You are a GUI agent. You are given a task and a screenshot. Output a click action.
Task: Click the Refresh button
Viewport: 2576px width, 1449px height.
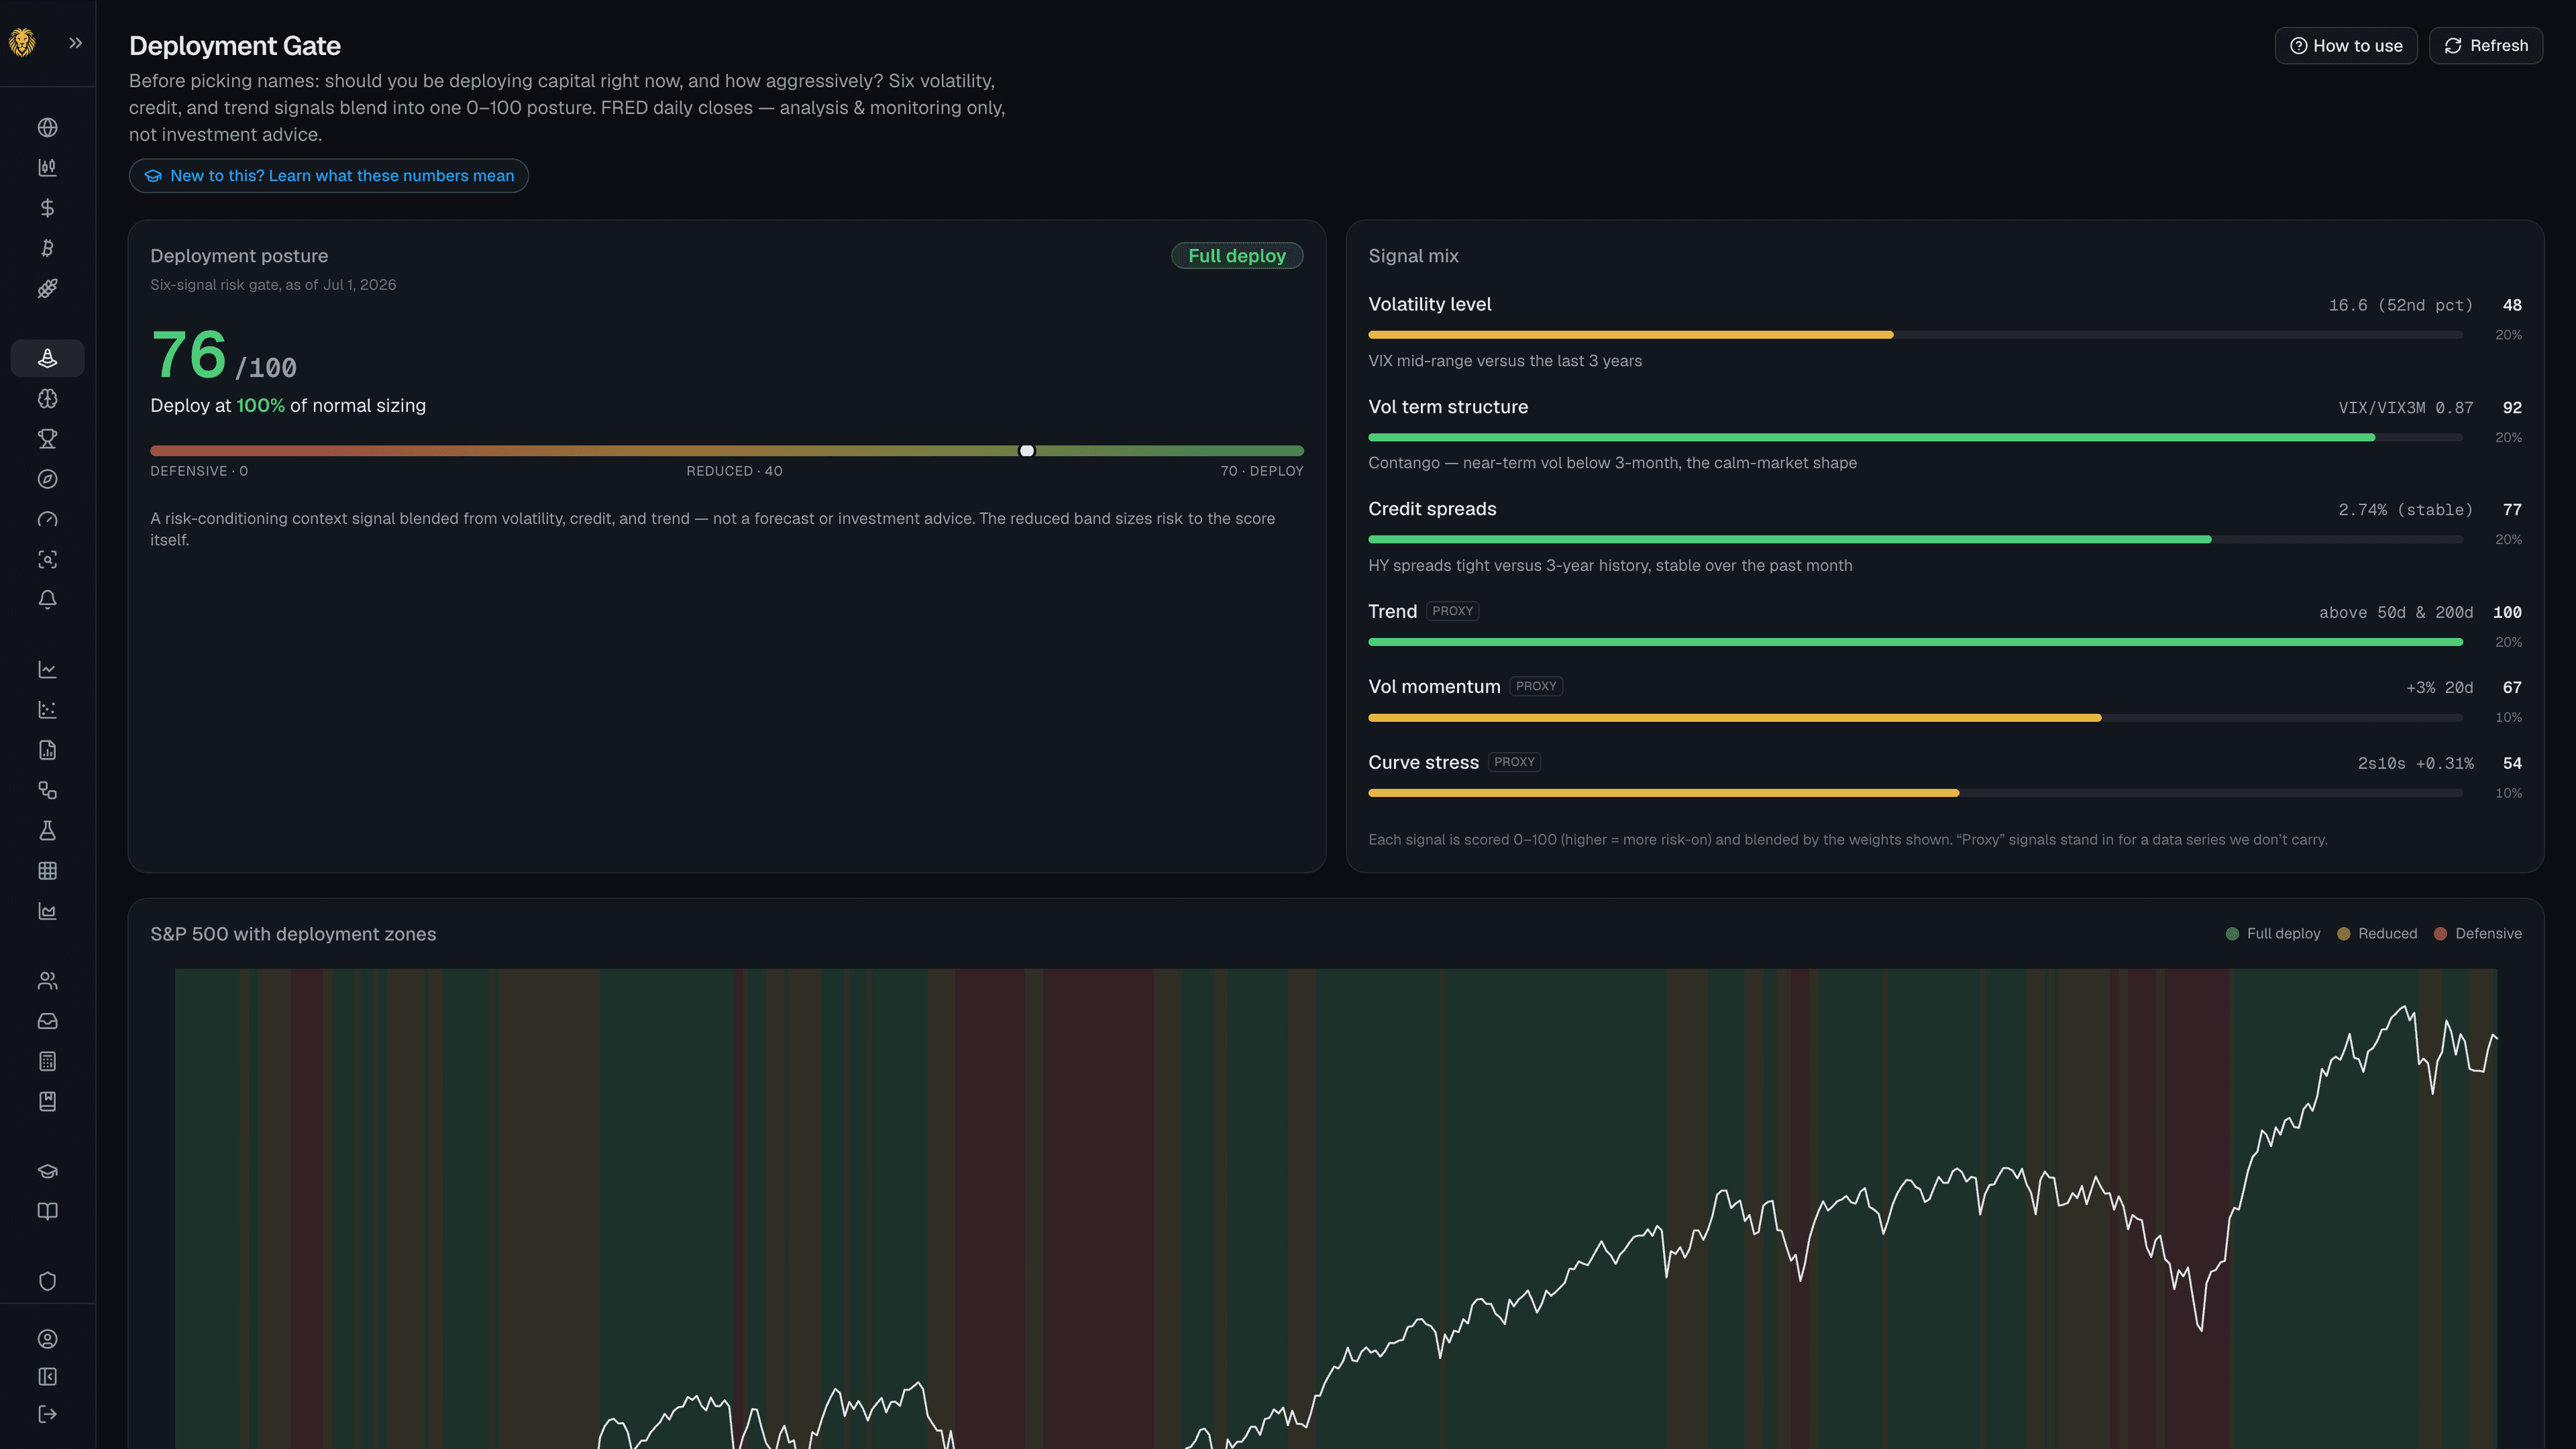(2485, 46)
